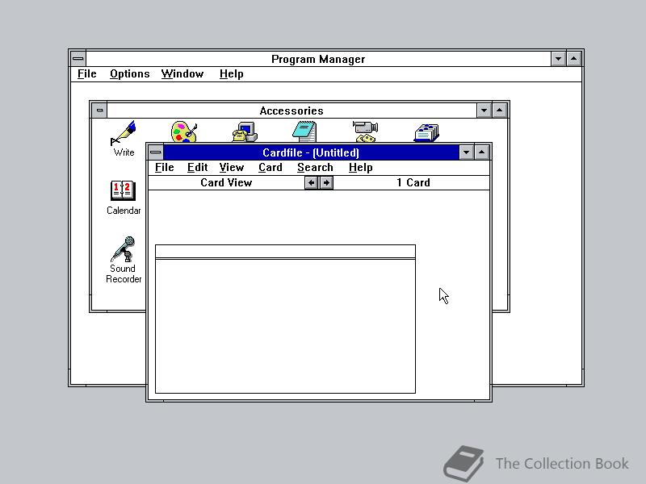Maximize the Cardfile window

click(x=481, y=152)
